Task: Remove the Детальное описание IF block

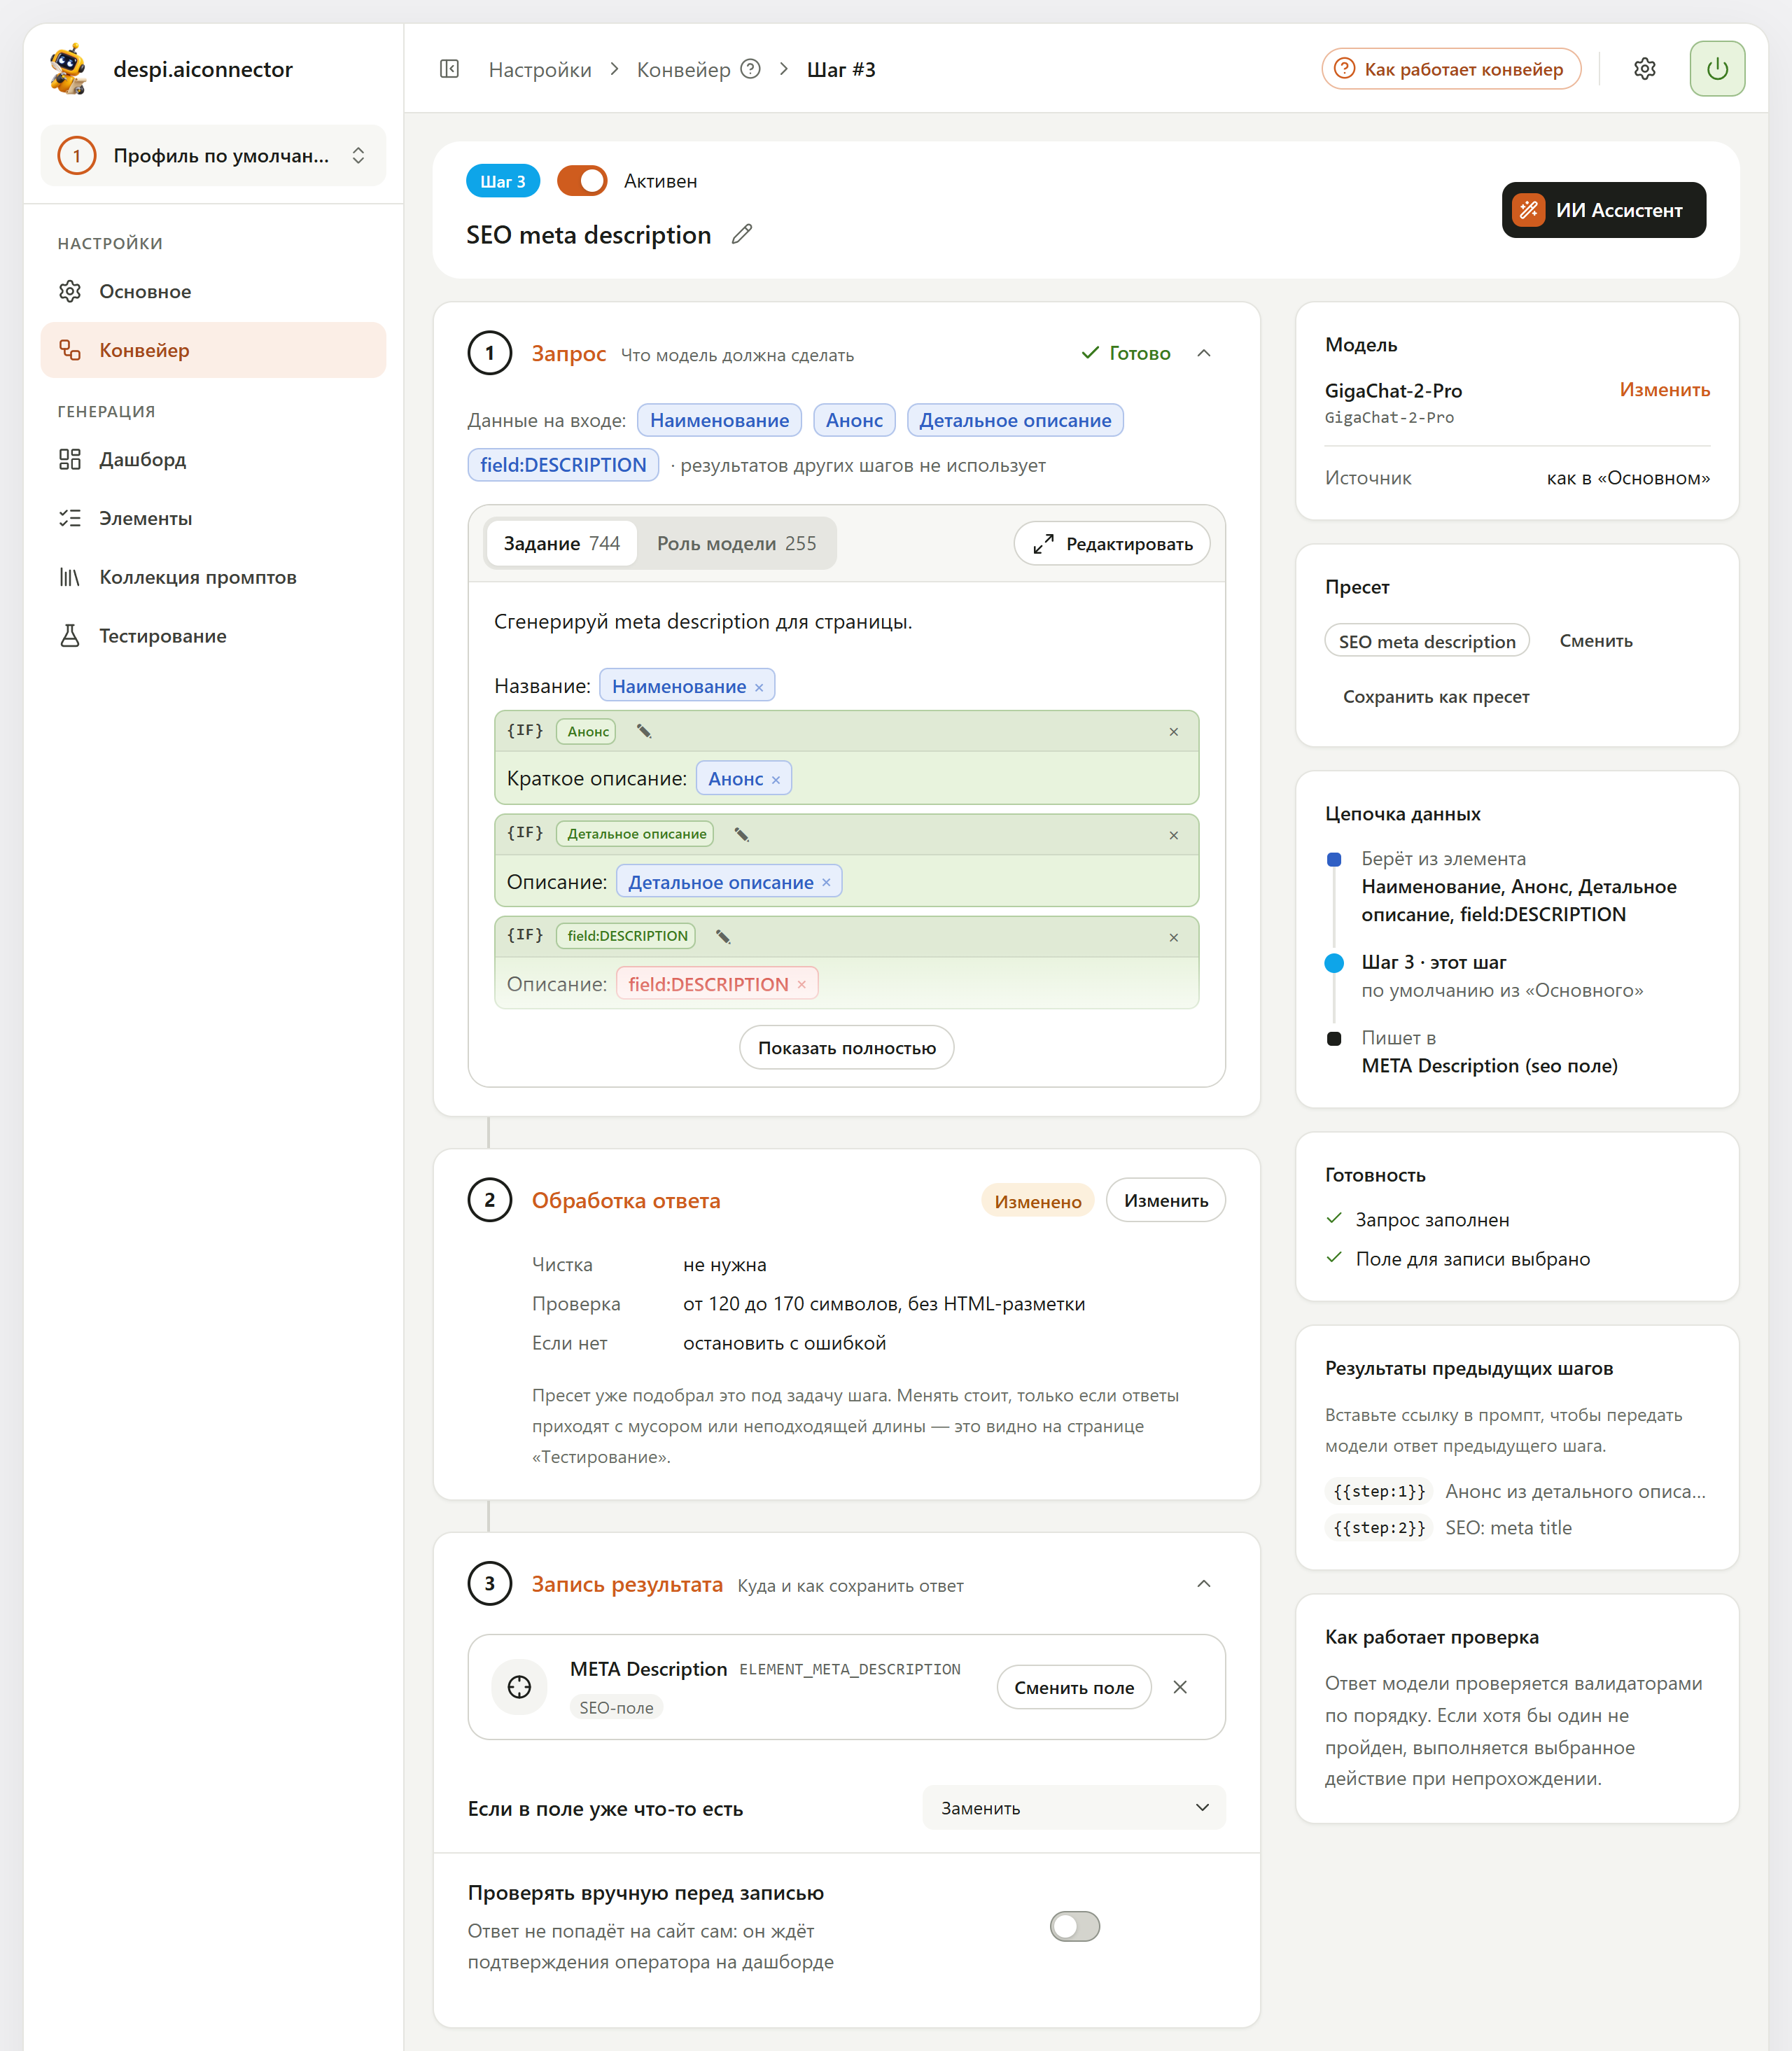Action: (x=1173, y=835)
